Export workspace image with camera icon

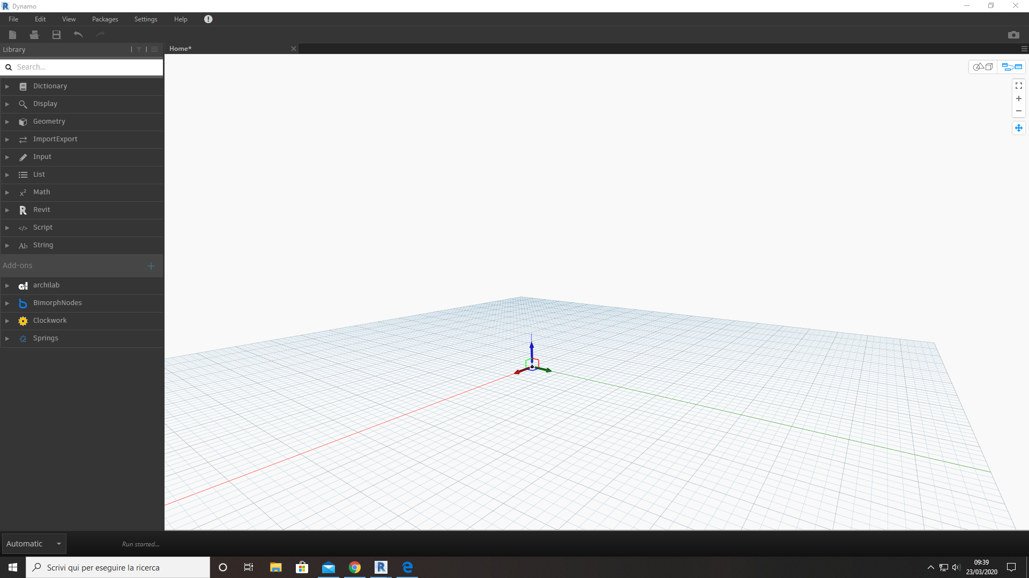point(1013,35)
